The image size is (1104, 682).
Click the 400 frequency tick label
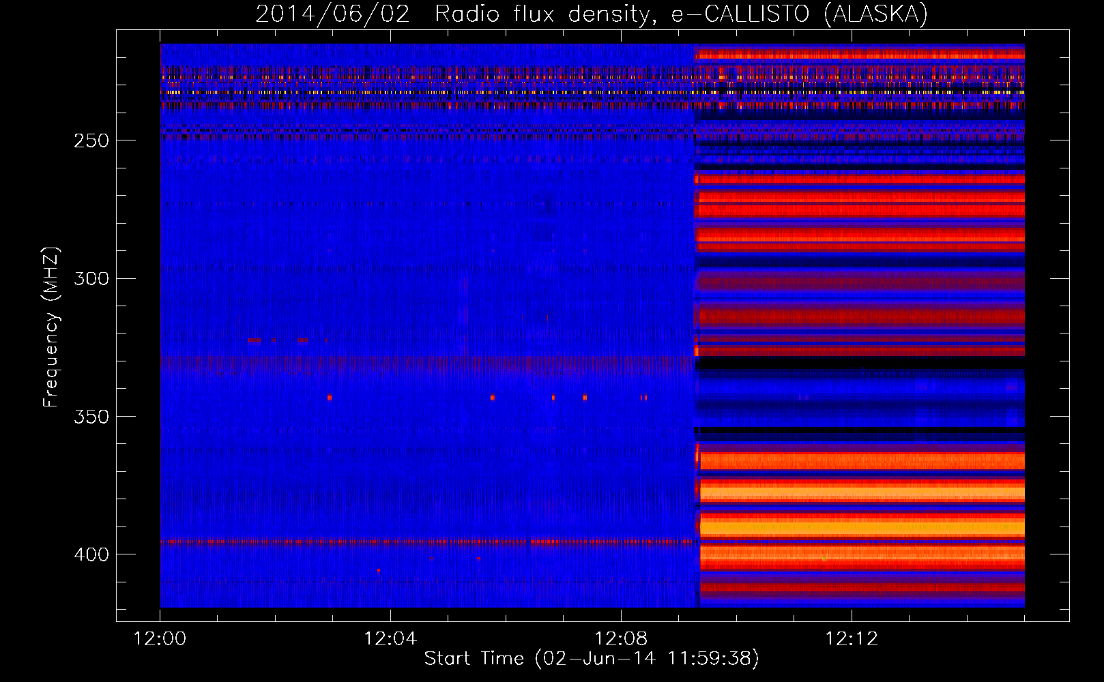click(x=91, y=554)
